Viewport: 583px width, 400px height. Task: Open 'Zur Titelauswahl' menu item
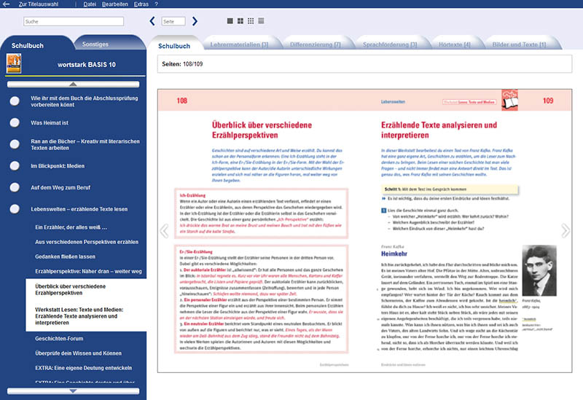click(x=39, y=4)
